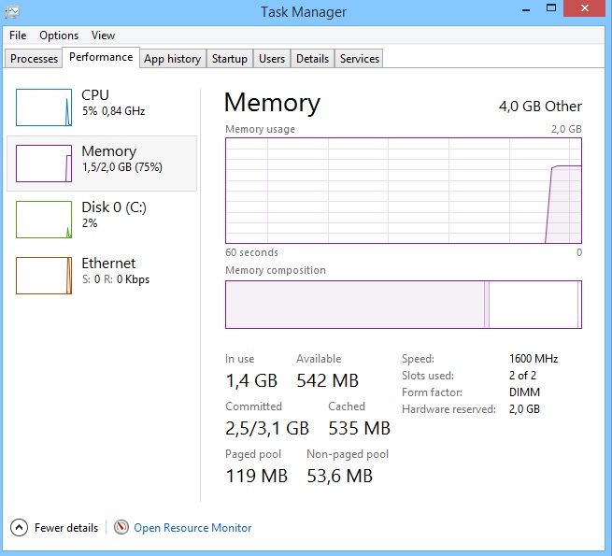
Task: Open the File menu
Action: (x=18, y=36)
